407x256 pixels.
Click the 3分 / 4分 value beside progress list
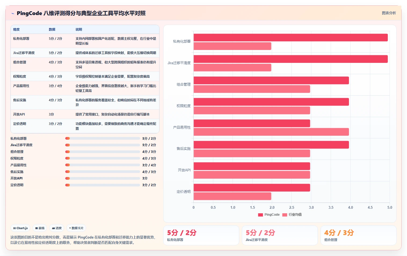point(149,165)
